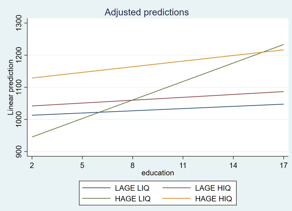The image size is (292, 211).
Task: Click the orange HAGE HIQ legend line
Action: [x=176, y=198]
